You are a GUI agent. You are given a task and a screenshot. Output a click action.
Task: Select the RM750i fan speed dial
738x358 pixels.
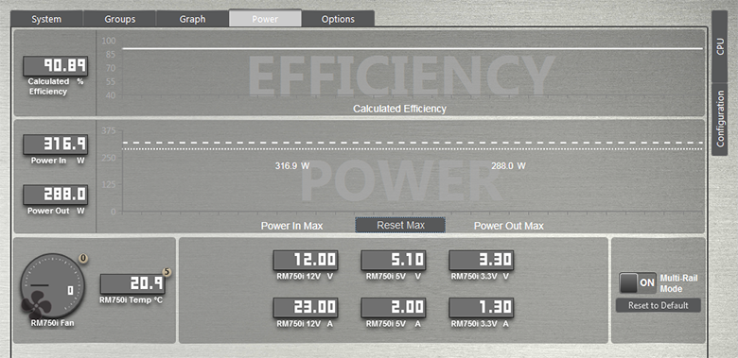(x=52, y=285)
